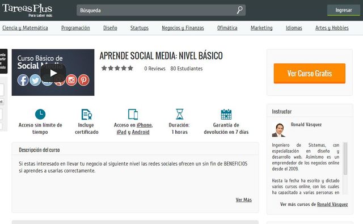Click the Ingresar login button
The width and height of the screenshot is (363, 224).
tap(344, 10)
